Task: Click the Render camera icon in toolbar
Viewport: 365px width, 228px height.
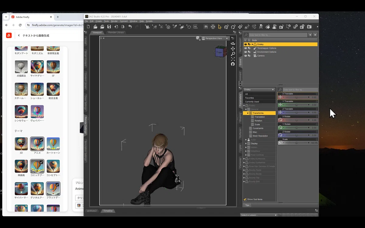Action: coord(309,27)
